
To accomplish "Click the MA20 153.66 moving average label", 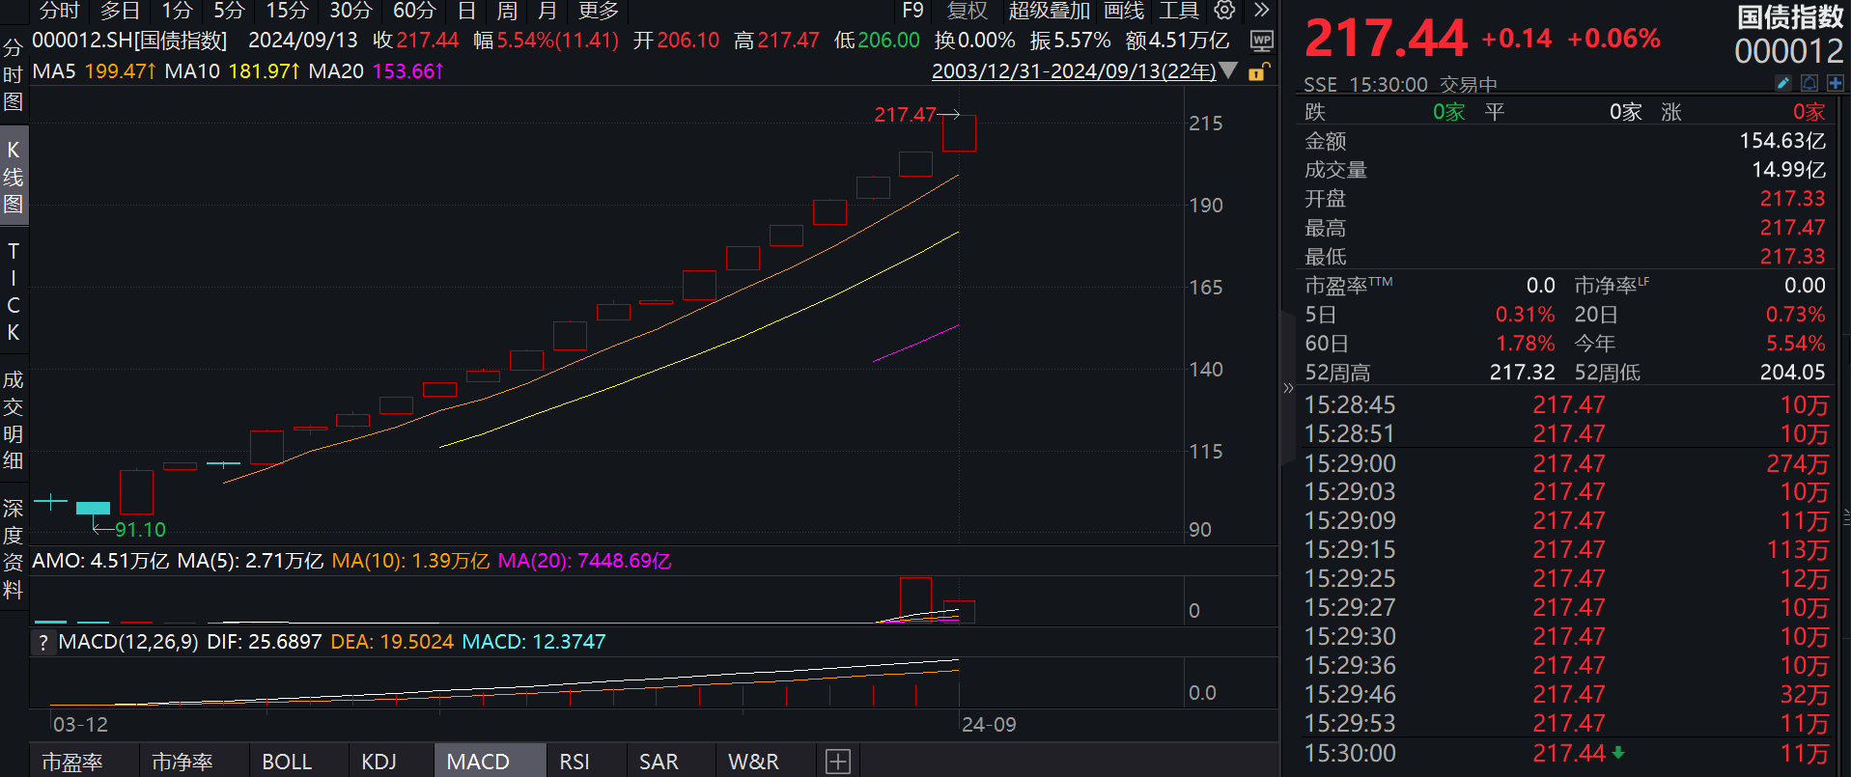I will point(376,71).
